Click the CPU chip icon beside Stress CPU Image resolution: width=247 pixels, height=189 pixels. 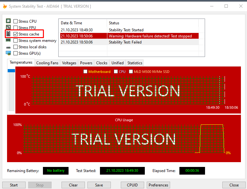click(8, 21)
